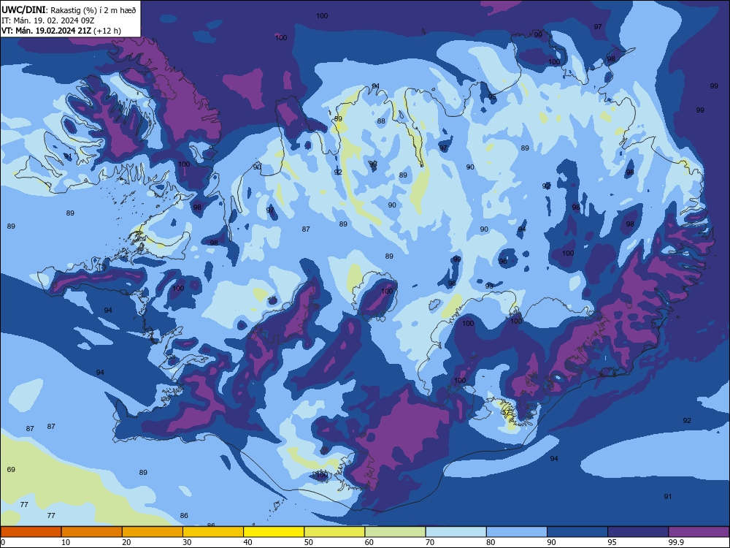Select the 20–30 amber legend swatch
Viewport: 730px width, 548px height.
(x=153, y=532)
